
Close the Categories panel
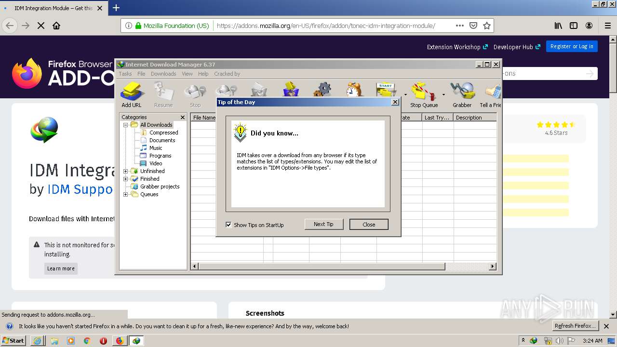click(183, 117)
